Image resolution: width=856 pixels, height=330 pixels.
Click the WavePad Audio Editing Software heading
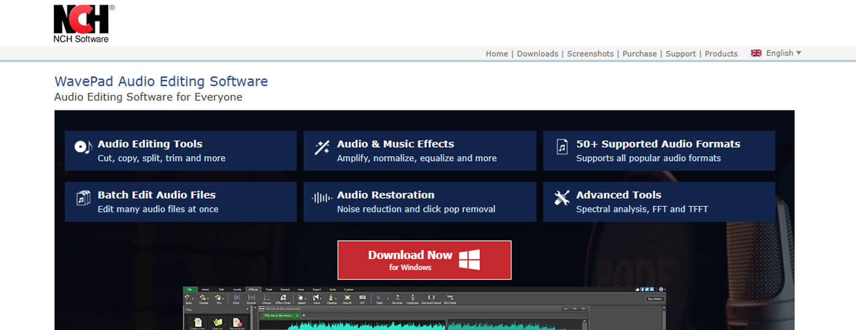coord(161,81)
